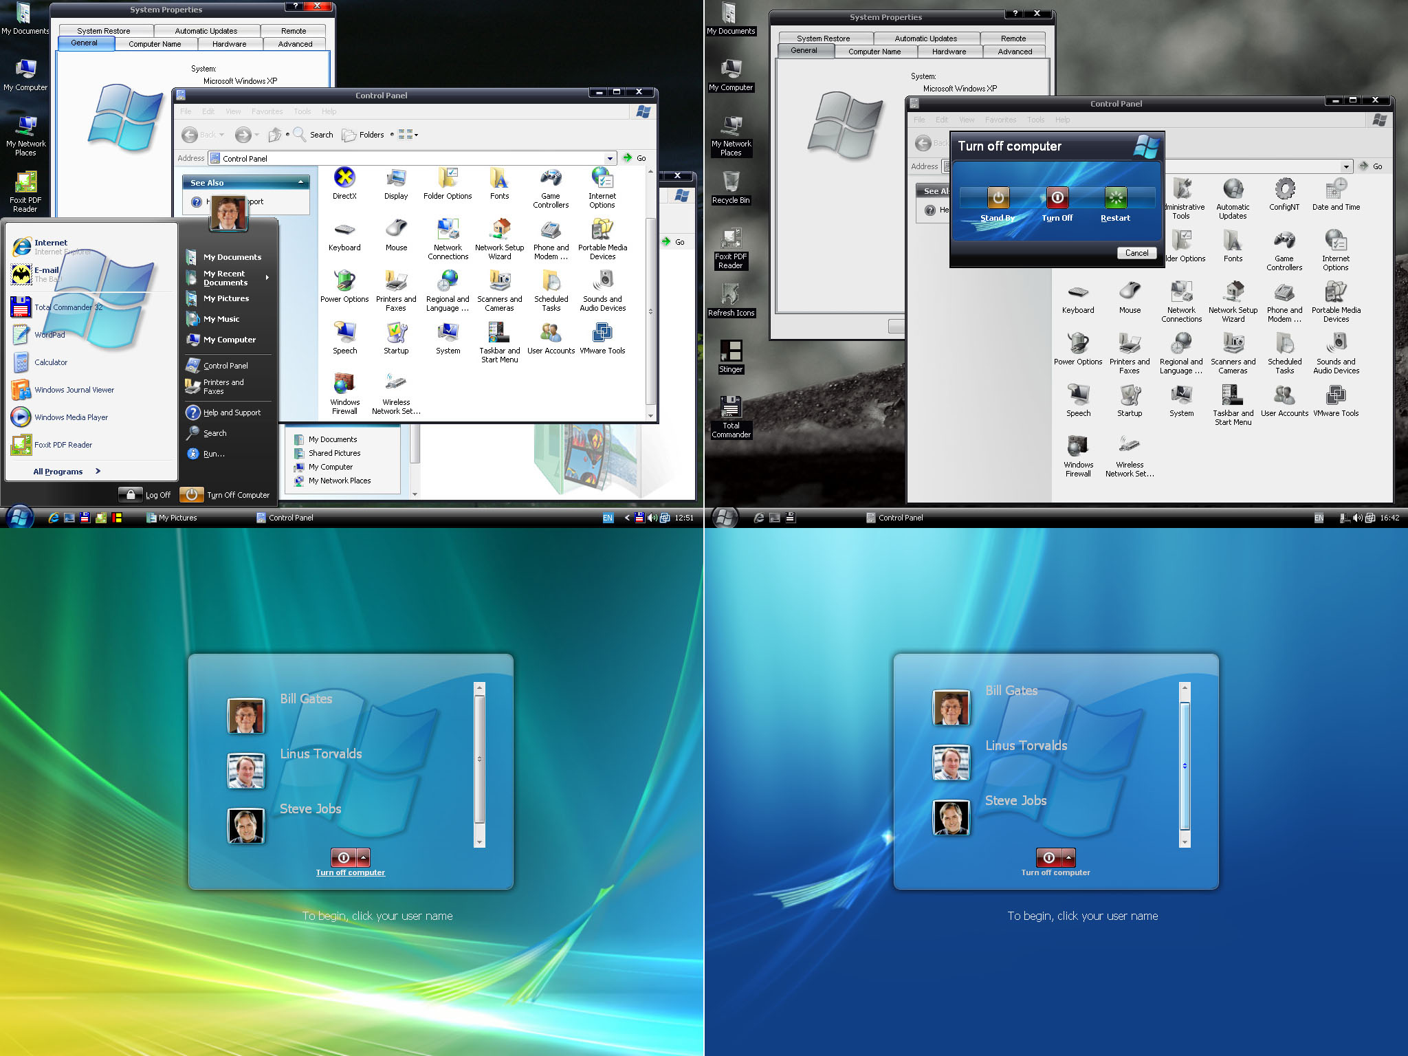Click Start orb on left taskbar

click(19, 517)
